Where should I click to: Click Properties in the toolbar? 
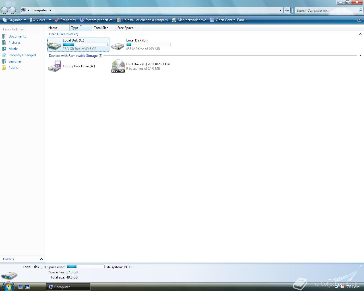[65, 20]
